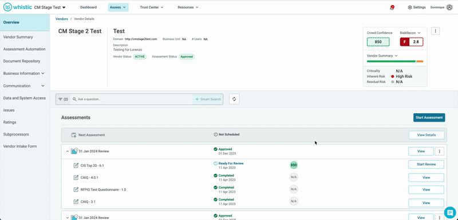Open the Trust Center dropdown menu
Screen dimensions: 458x220
coord(152,7)
